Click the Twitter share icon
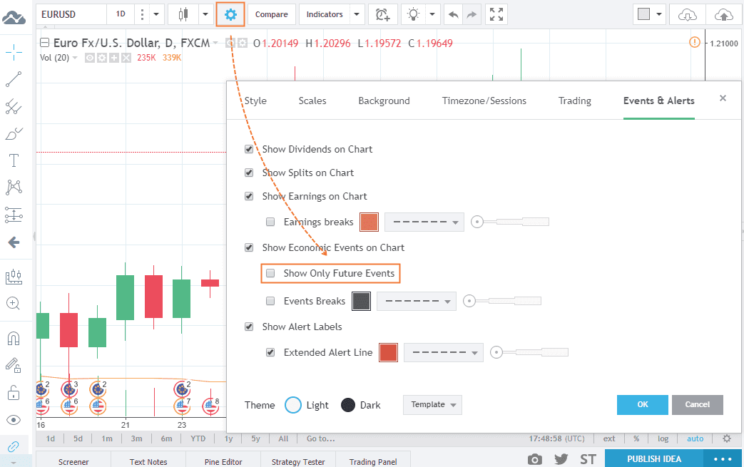Image resolution: width=744 pixels, height=467 pixels. [561, 459]
